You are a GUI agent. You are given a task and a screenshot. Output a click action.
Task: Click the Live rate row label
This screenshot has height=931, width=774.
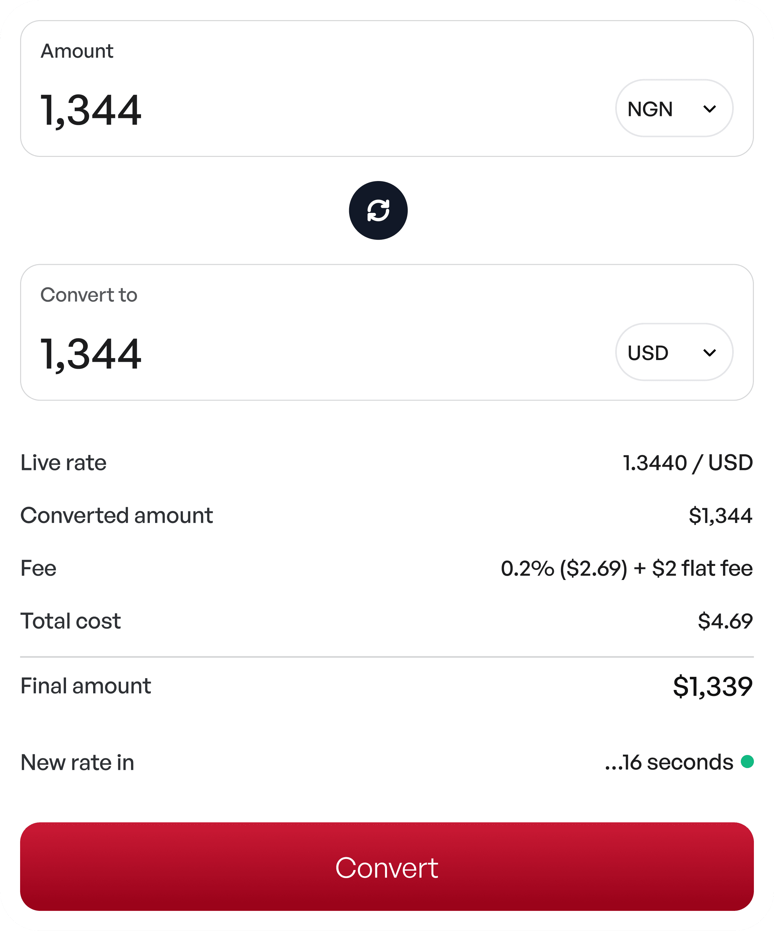point(63,463)
